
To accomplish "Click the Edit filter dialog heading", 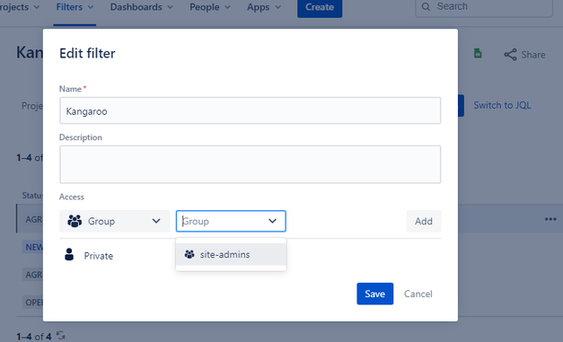I will click(87, 53).
